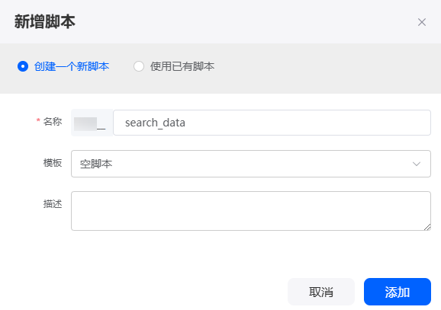Click the 描述 field label
441x310 pixels.
point(53,204)
